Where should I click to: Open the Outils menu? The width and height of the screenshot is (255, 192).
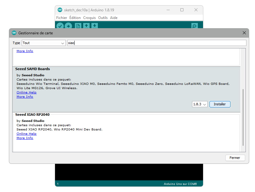tap(103, 18)
